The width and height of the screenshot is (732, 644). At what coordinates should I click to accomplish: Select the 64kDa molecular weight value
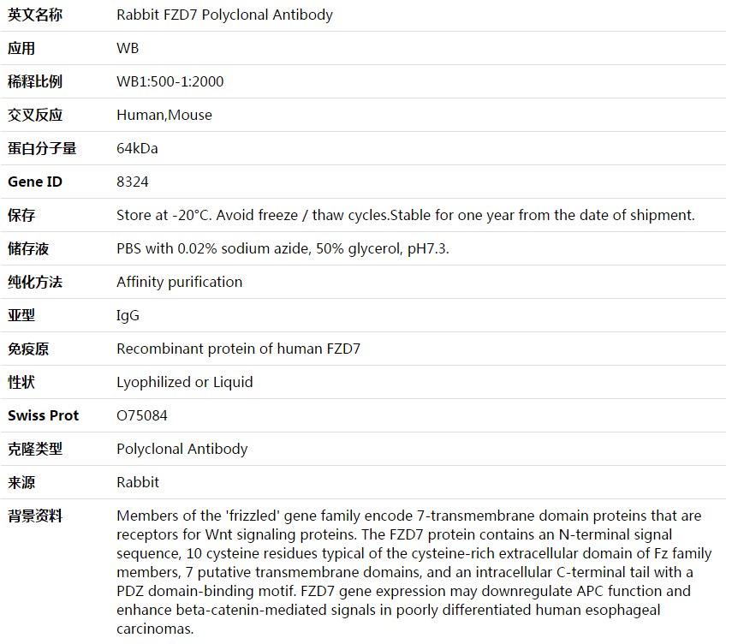(137, 148)
